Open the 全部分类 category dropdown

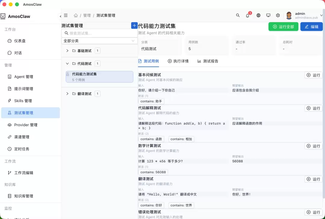pyautogui.click(x=100, y=41)
